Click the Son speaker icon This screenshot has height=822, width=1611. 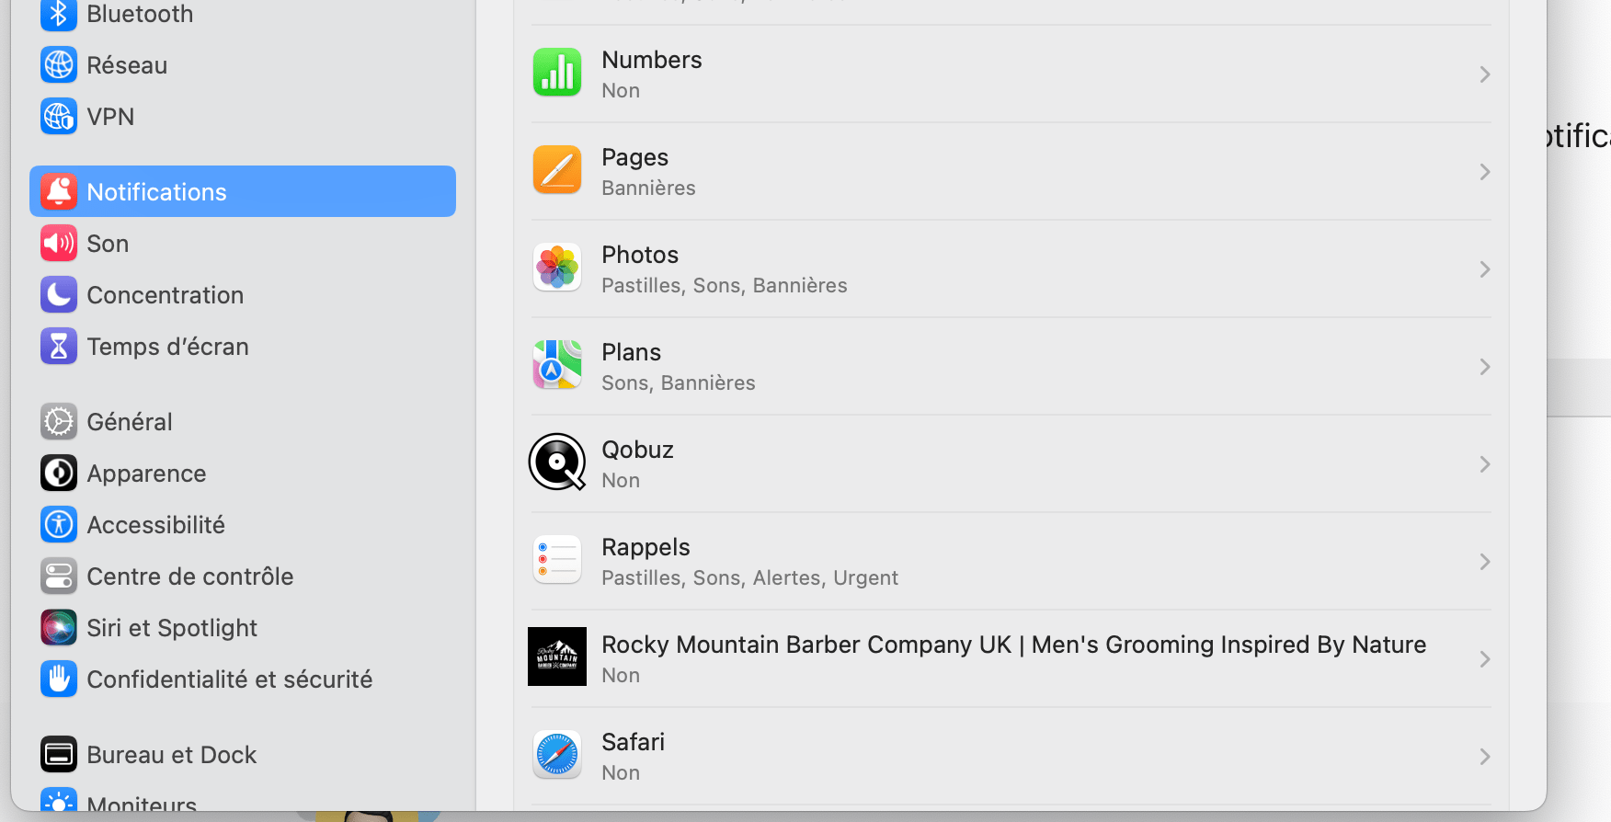(x=59, y=243)
